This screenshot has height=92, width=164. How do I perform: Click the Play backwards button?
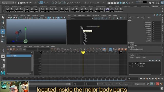click(150, 79)
